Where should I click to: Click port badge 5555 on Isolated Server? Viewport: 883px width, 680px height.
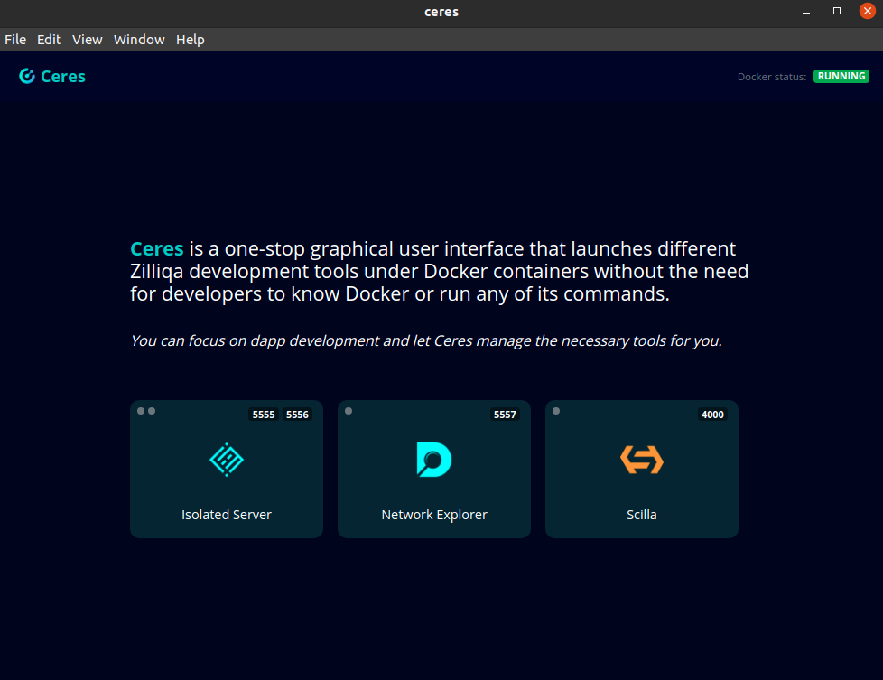point(264,415)
